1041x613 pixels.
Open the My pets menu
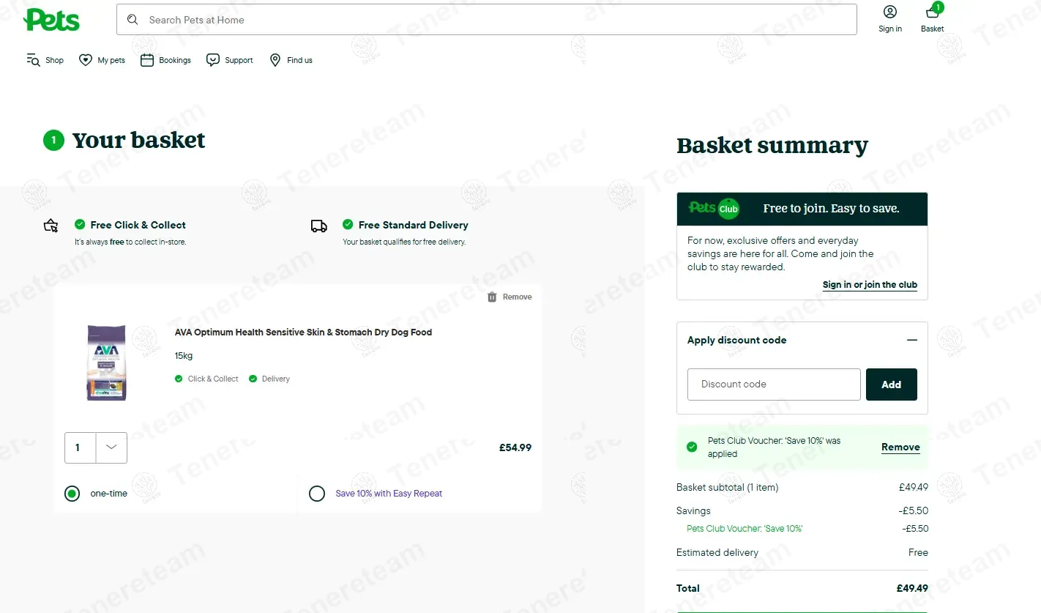click(x=102, y=60)
